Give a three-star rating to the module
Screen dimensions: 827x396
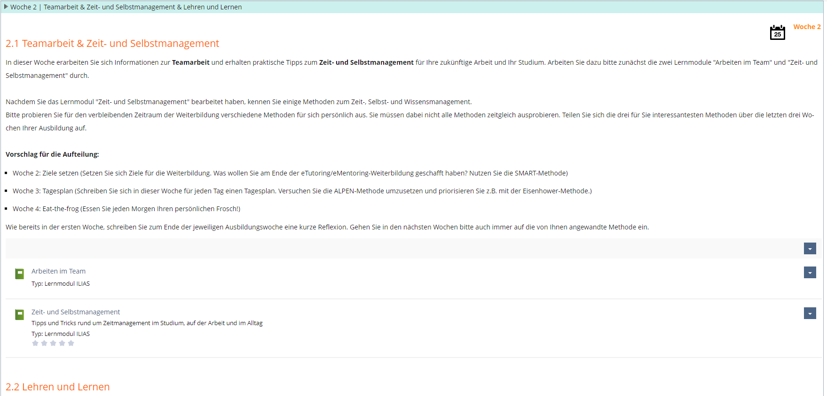[x=53, y=343]
